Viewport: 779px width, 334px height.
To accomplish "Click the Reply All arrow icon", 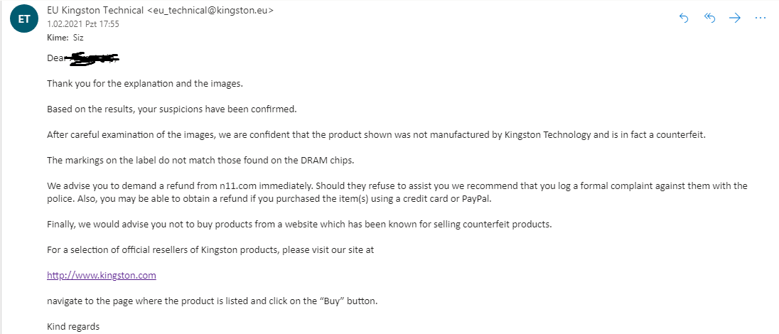I will [x=709, y=18].
